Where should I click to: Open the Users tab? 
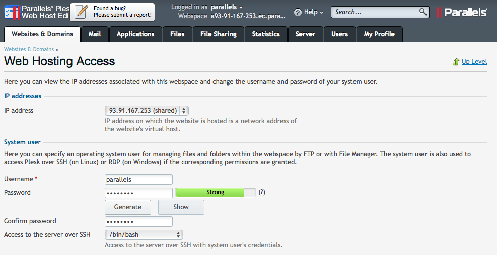pos(339,34)
